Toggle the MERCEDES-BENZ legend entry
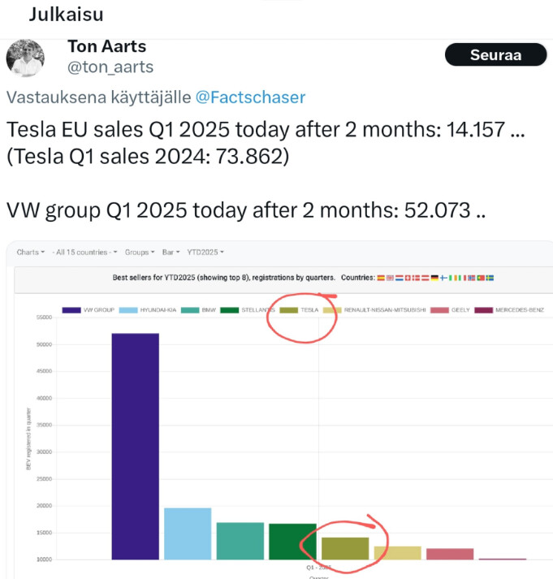Viewport: 553px width, 579px height. (x=509, y=310)
